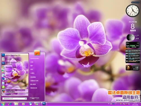The height and width of the screenshot is (106, 141).
Task: Open Adobe Photoshop CS5 from Start menu
Action: tap(15, 55)
